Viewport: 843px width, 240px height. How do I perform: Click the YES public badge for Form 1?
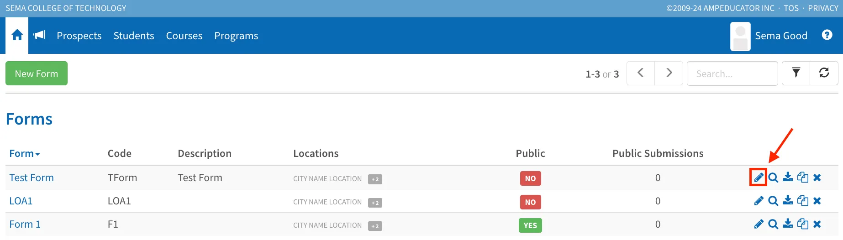coord(530,225)
